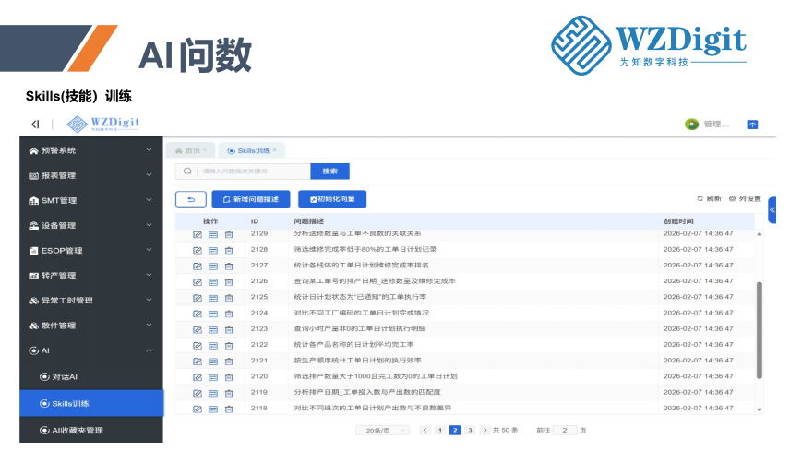Delete row ID 2121 with the trash icon

tap(229, 362)
